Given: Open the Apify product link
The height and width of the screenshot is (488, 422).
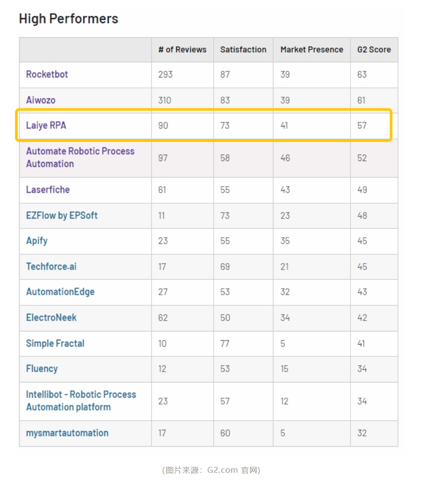Looking at the screenshot, I should coord(37,241).
